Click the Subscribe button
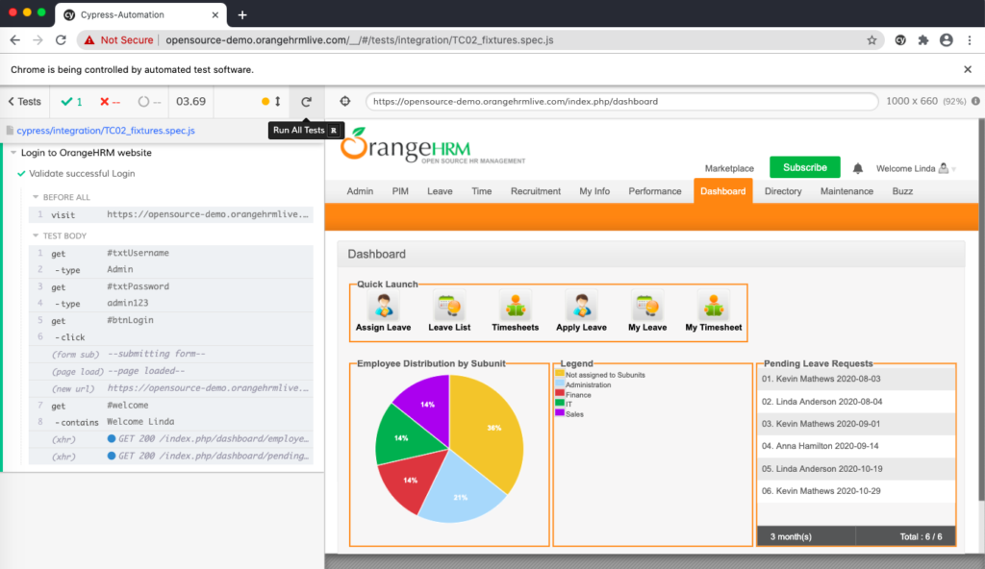The height and width of the screenshot is (569, 985). point(804,166)
